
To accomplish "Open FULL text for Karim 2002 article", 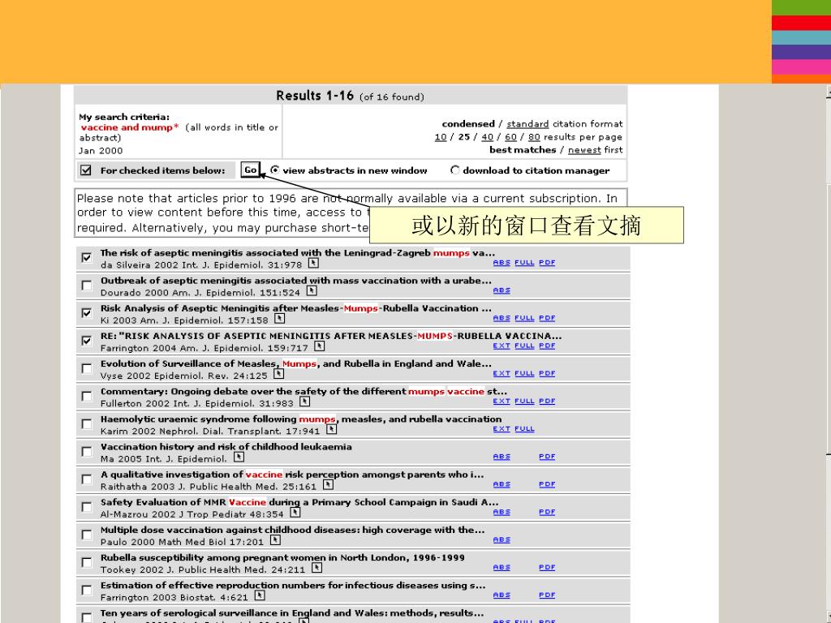I will (x=524, y=429).
